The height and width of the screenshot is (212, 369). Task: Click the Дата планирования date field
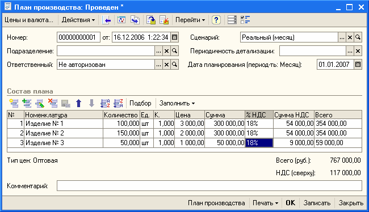point(335,65)
